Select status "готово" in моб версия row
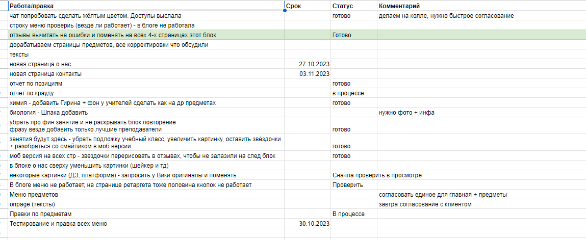The image size is (586, 240). [x=354, y=155]
